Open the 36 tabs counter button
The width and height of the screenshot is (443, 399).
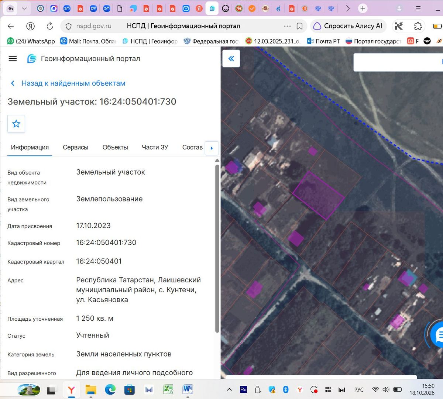(10, 8)
